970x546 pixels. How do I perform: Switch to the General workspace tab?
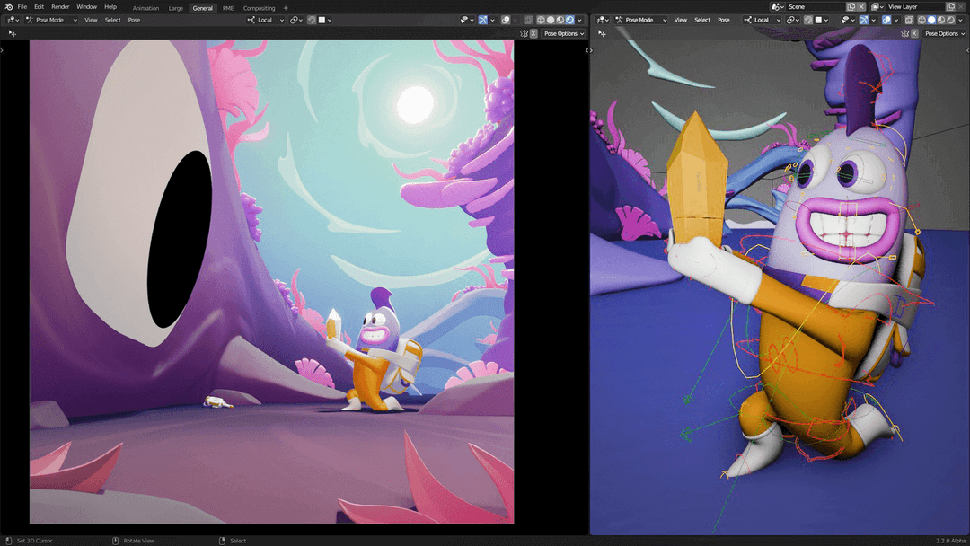pos(202,8)
